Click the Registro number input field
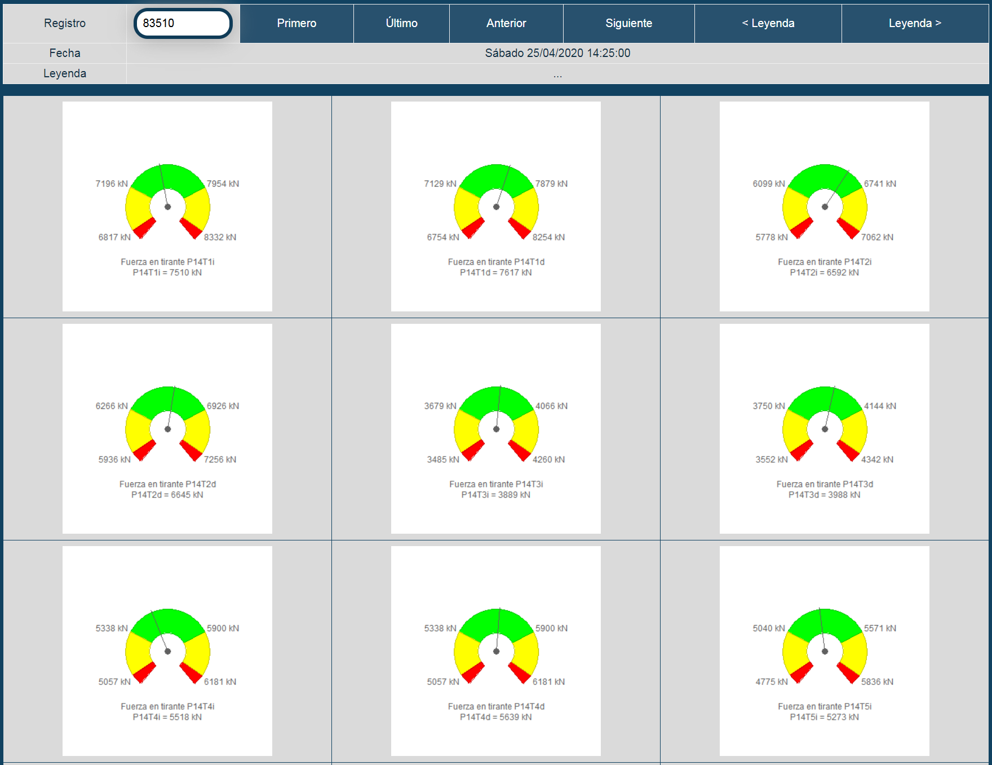992x765 pixels. pyautogui.click(x=183, y=23)
